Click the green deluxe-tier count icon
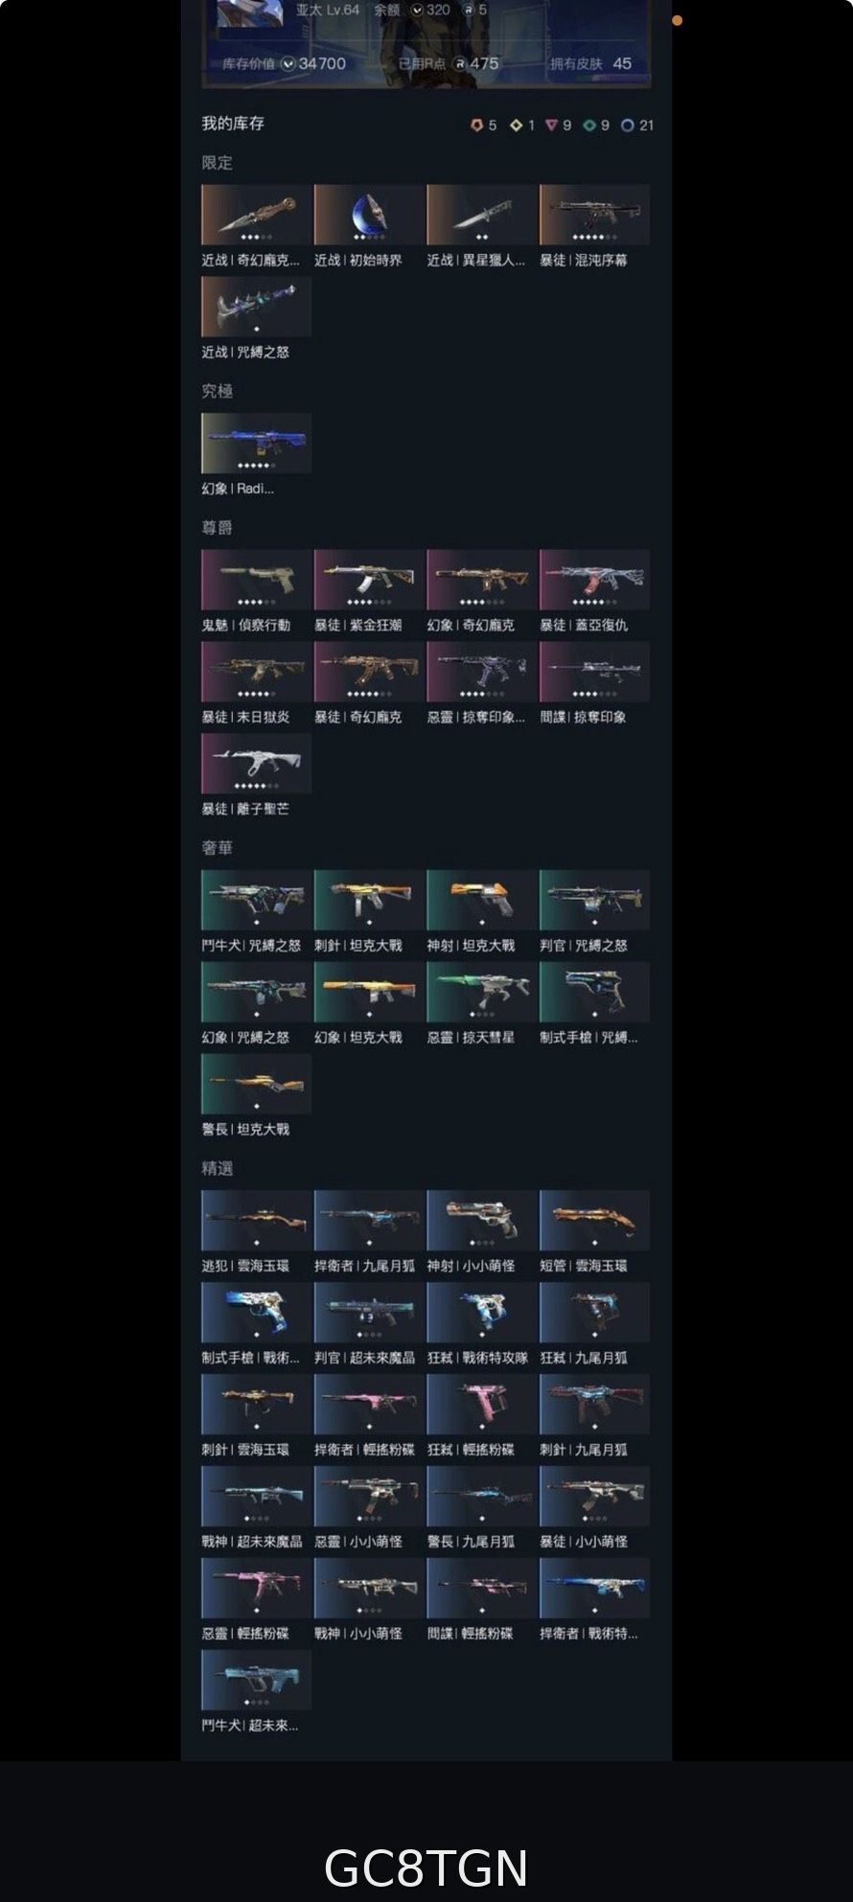 (589, 126)
